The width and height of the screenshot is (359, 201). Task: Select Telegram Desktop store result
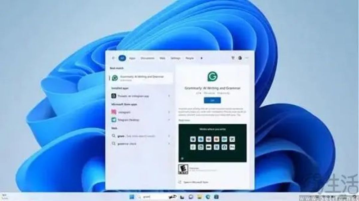(141, 120)
